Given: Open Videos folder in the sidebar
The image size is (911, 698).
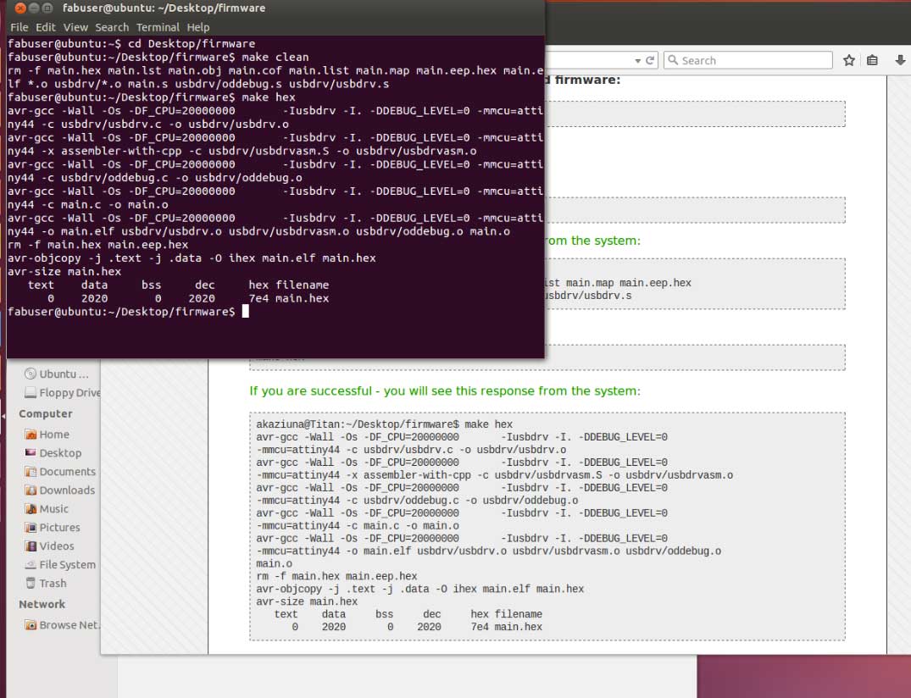Looking at the screenshot, I should (x=49, y=546).
